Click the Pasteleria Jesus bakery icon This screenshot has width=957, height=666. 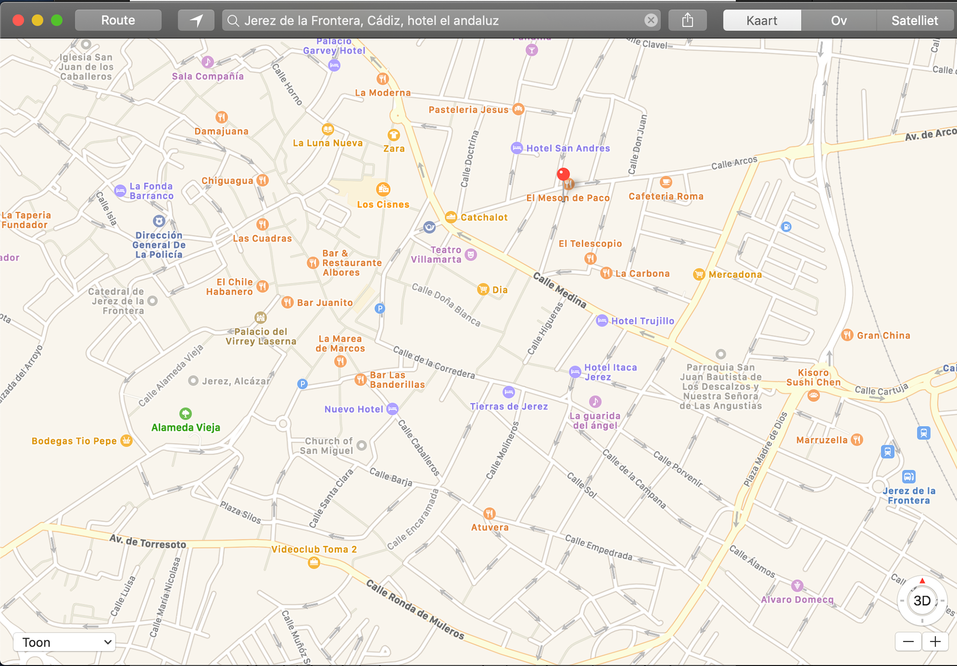point(518,109)
